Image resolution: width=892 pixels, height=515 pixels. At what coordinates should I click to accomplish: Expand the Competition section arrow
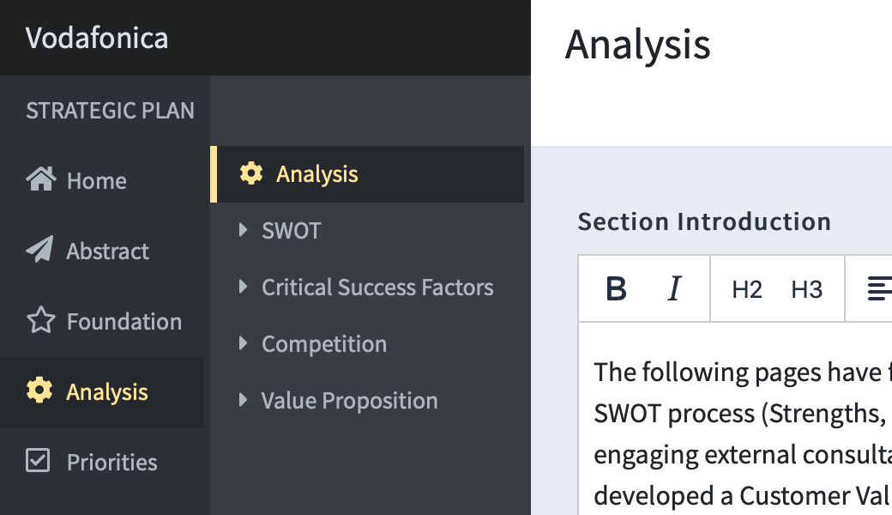pyautogui.click(x=243, y=343)
